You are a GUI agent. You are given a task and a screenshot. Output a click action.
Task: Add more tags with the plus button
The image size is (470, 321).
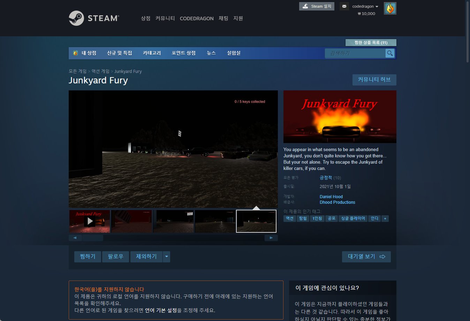pyautogui.click(x=385, y=218)
